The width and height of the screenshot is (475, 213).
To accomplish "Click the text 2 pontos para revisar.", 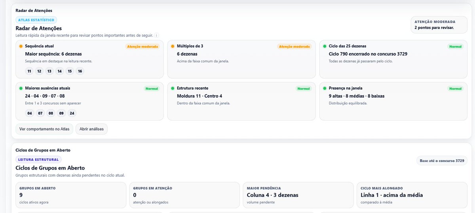I will pyautogui.click(x=434, y=28).
